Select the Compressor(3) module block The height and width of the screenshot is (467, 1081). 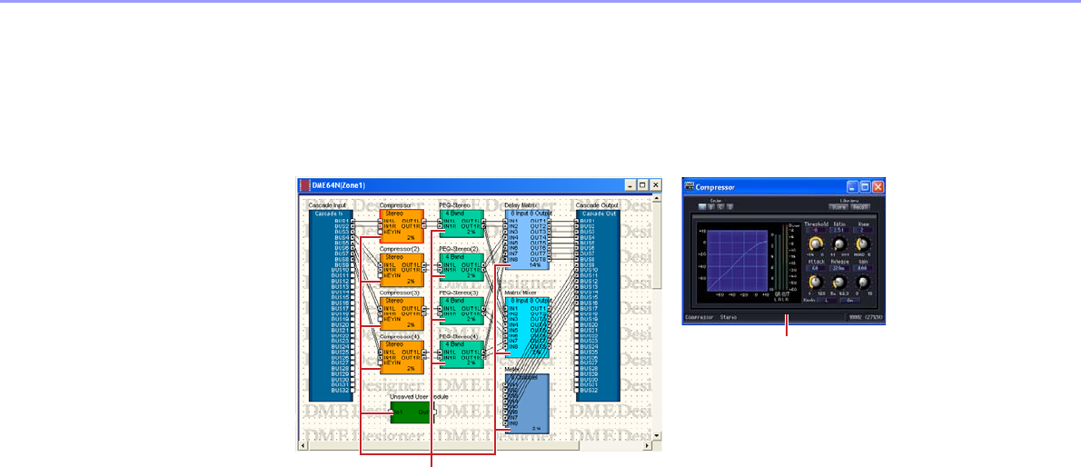tap(402, 313)
